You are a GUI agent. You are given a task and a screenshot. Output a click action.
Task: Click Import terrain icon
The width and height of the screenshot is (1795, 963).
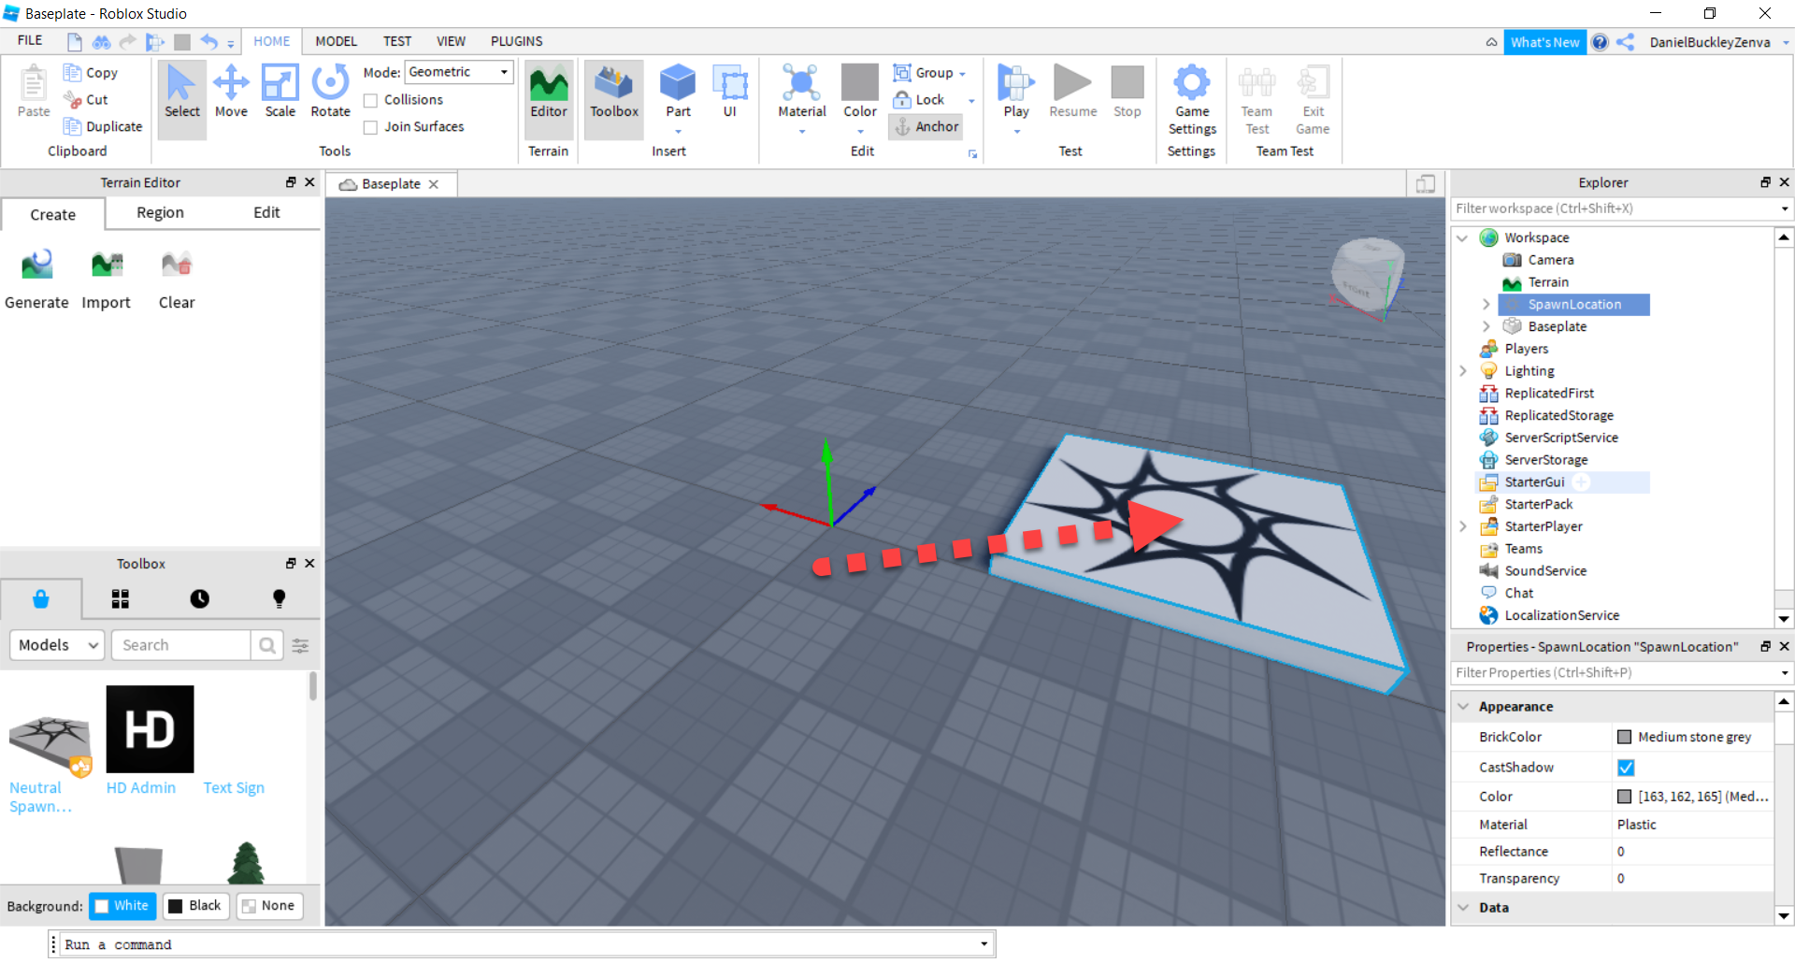tap(107, 280)
